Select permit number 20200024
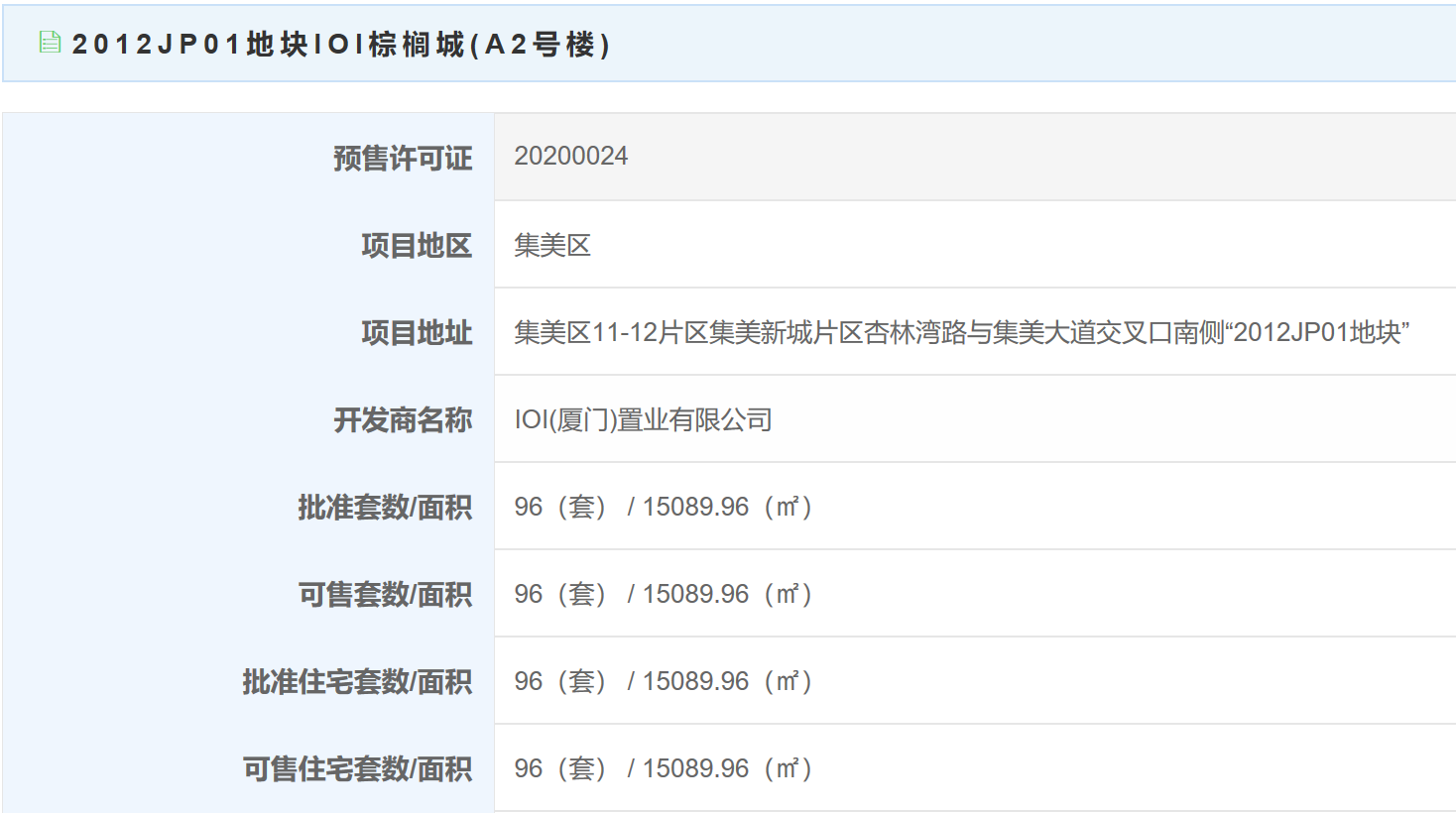 (x=571, y=157)
